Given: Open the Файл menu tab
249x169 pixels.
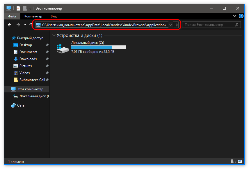Looking at the screenshot, I should pyautogui.click(x=12, y=16).
